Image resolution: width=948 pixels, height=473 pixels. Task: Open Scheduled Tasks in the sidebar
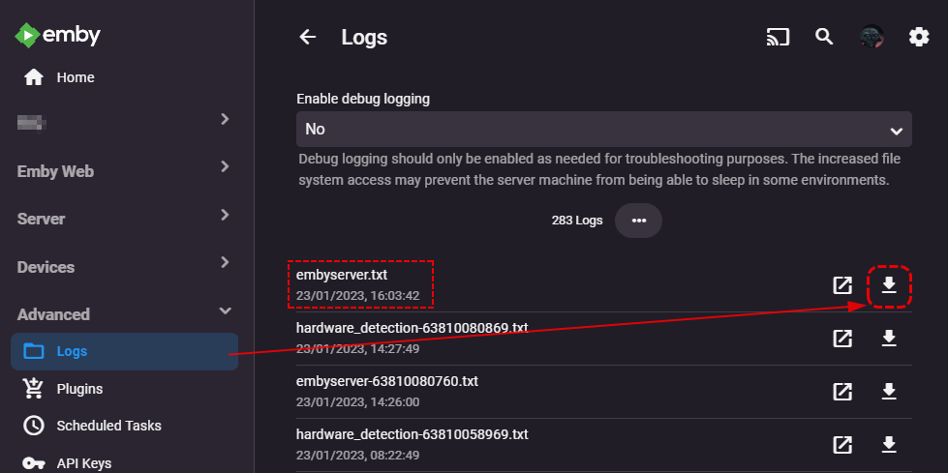[x=108, y=426]
